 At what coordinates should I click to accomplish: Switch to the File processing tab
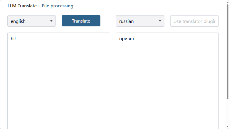(58, 6)
